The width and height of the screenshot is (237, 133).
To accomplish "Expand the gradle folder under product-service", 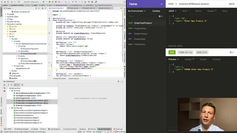I will point(8,31).
